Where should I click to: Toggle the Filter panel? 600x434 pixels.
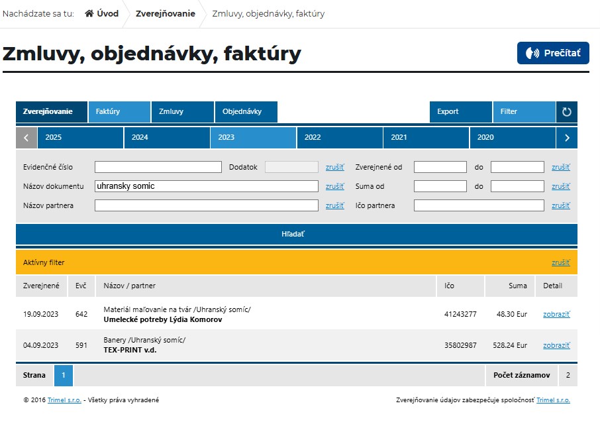[x=523, y=112]
